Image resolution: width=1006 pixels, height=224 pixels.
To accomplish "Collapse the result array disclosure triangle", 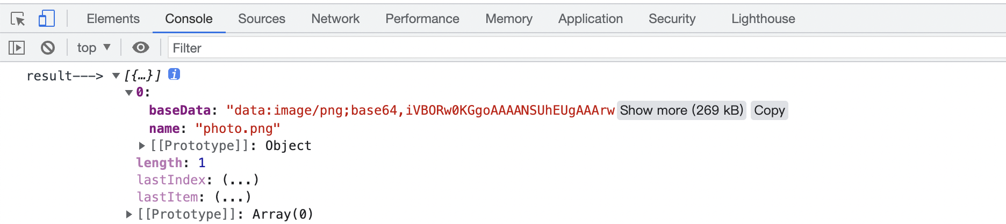I will [116, 76].
